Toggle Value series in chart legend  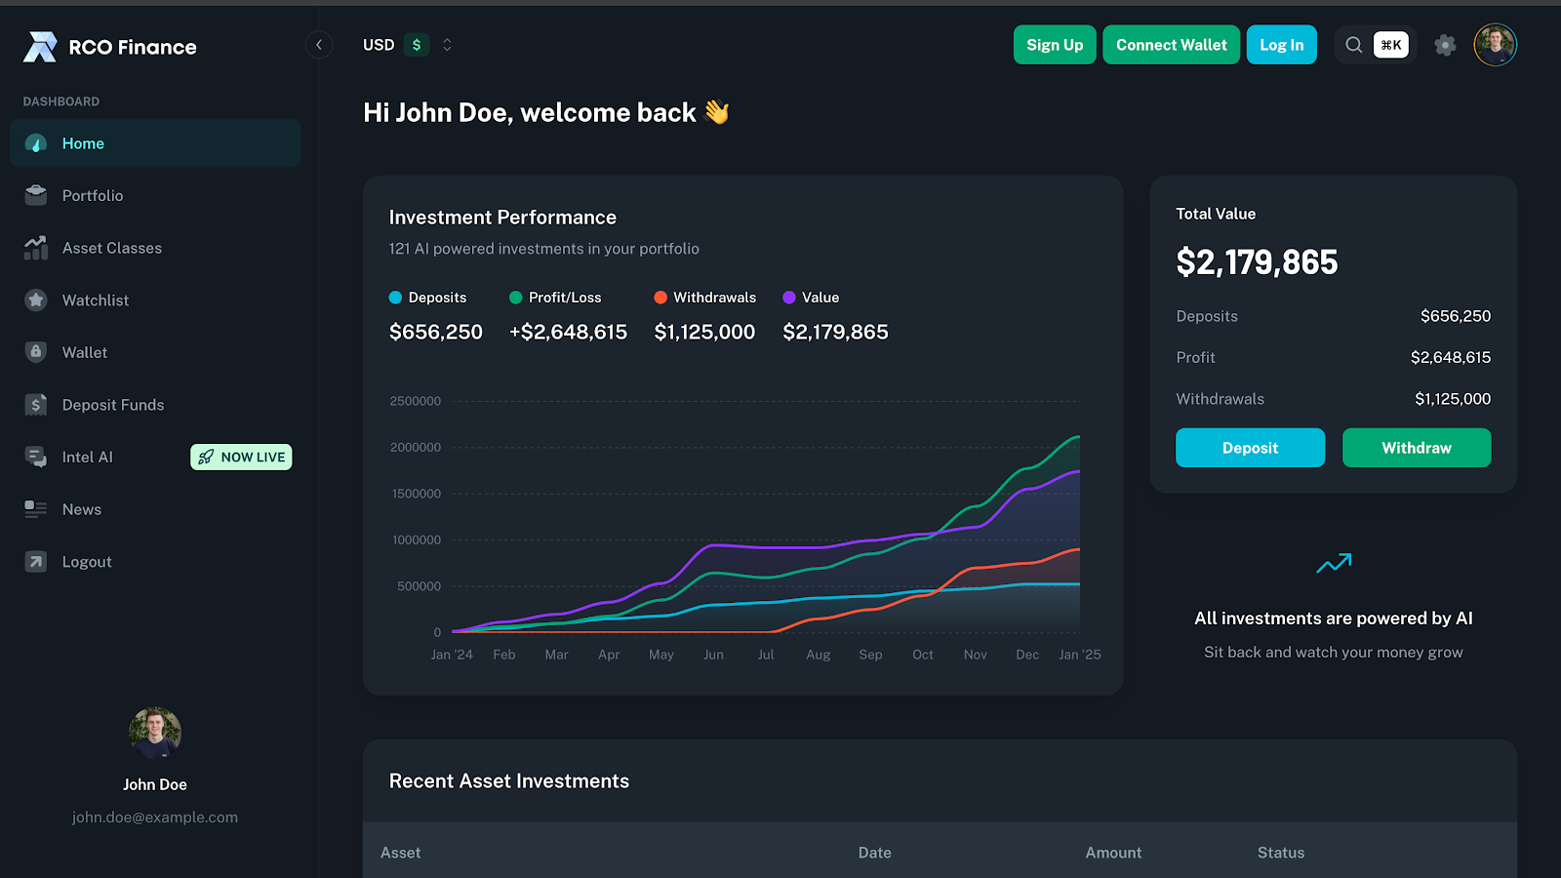coord(811,298)
